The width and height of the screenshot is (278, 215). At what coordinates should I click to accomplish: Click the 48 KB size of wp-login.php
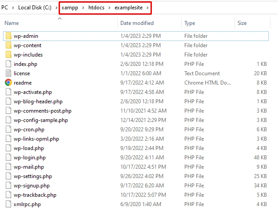260,158
